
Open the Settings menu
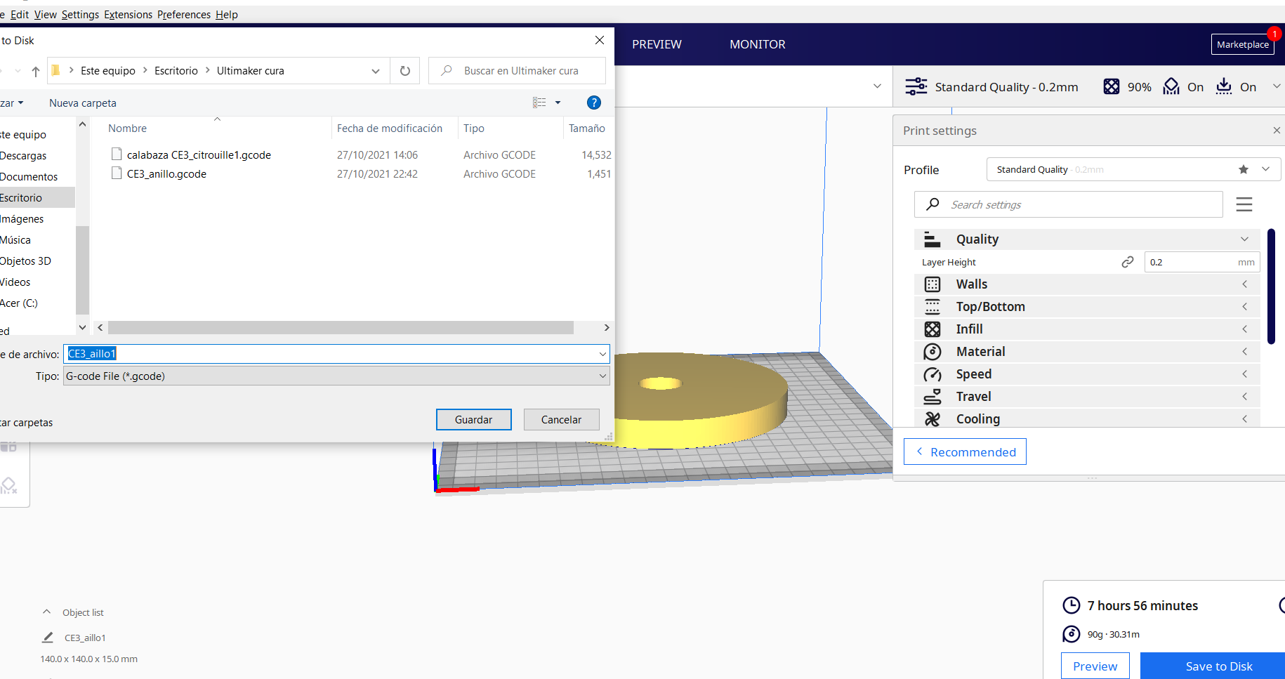(80, 15)
